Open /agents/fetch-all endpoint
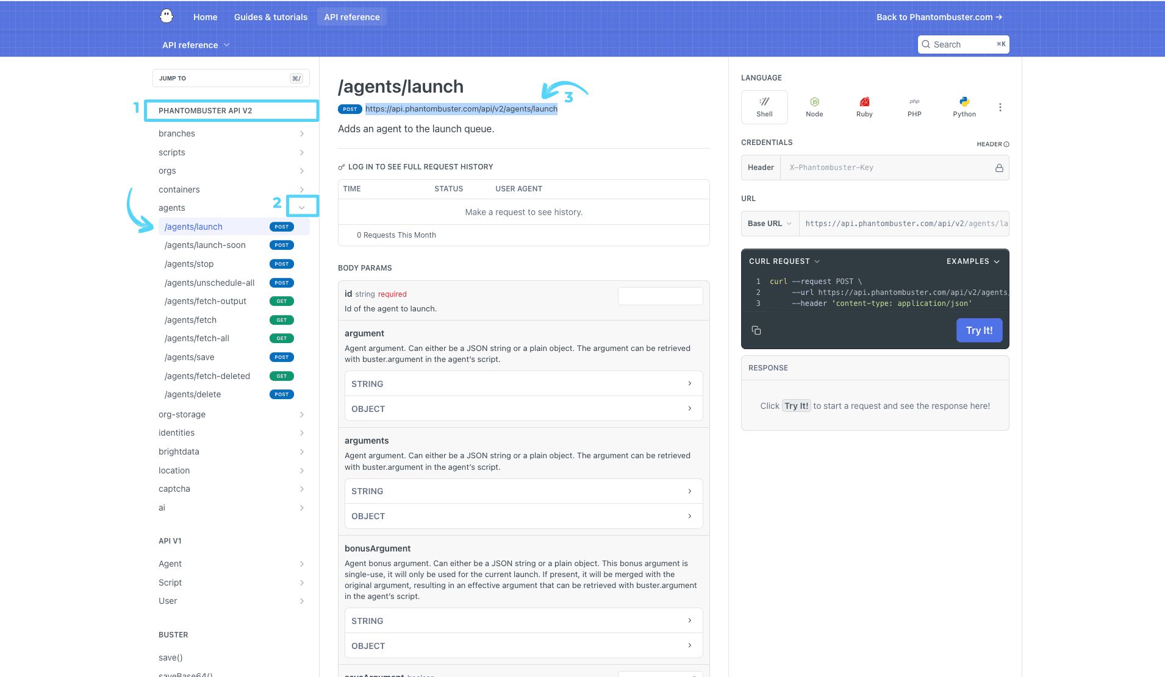 [x=234, y=338]
